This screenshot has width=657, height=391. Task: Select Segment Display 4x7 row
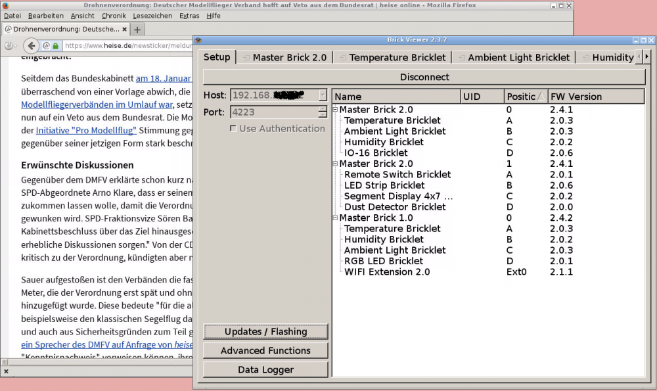[x=489, y=196]
